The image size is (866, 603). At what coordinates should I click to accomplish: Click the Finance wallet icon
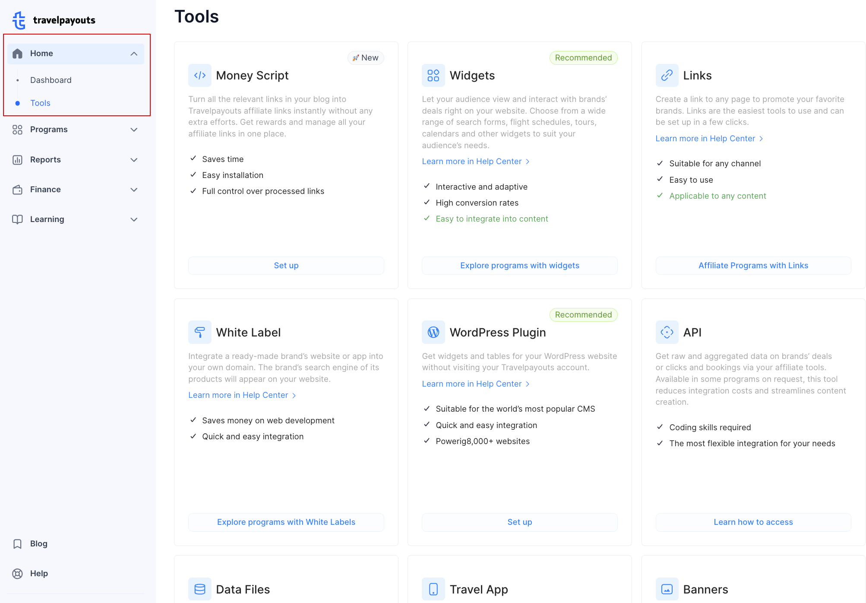click(17, 190)
